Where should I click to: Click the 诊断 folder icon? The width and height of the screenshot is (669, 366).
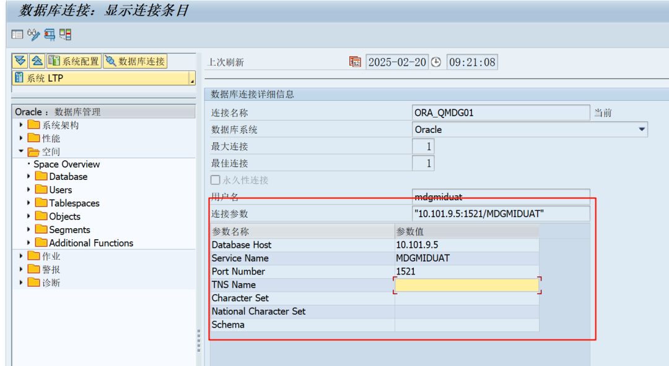point(33,282)
